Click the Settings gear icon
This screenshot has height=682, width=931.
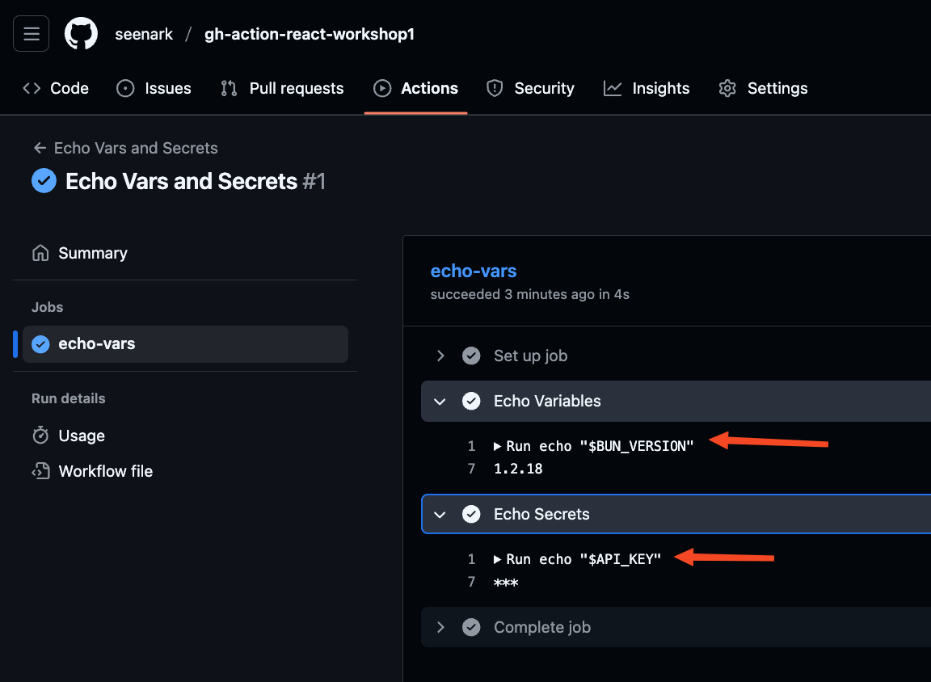[727, 88]
